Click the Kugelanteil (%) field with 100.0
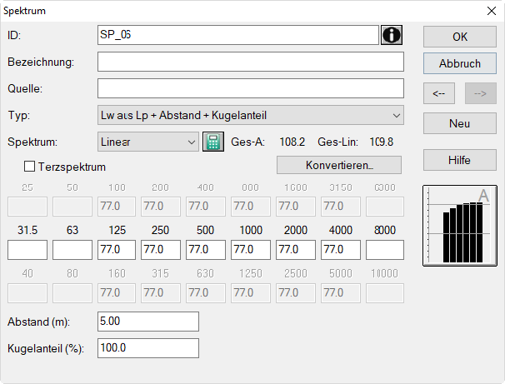The width and height of the screenshot is (505, 384). 148,348
